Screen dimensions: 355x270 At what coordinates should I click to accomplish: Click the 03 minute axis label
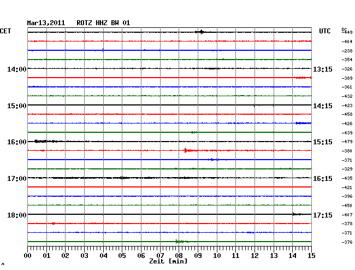pyautogui.click(x=84, y=256)
